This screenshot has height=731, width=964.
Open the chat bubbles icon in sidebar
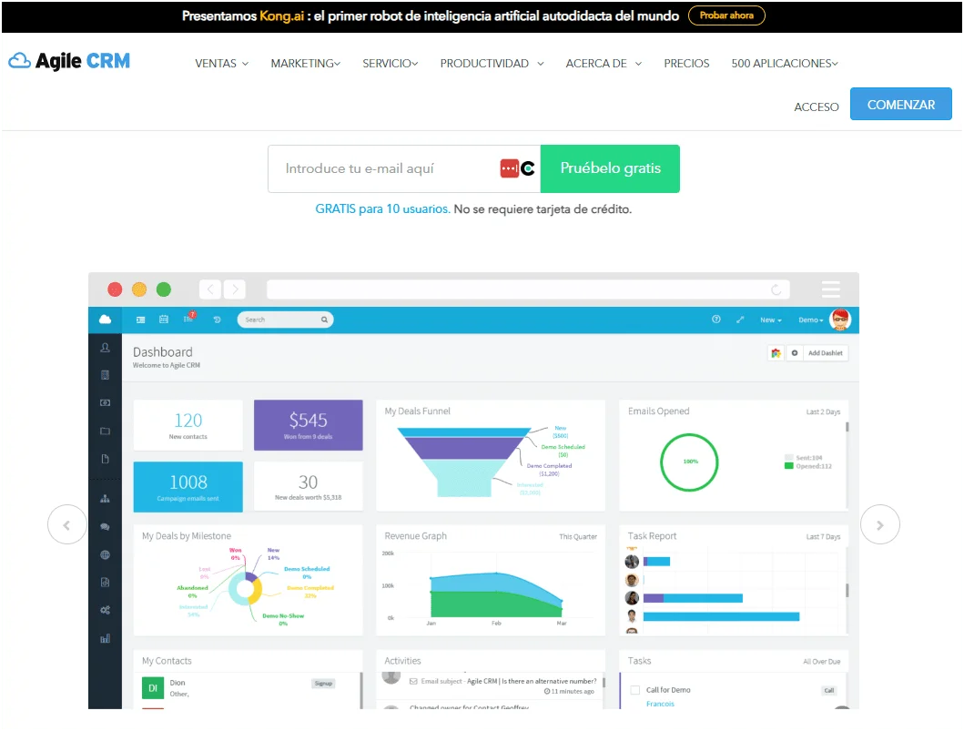(x=105, y=527)
